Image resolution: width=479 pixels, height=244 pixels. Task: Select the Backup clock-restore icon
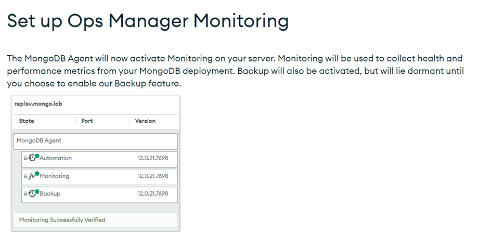[32, 194]
